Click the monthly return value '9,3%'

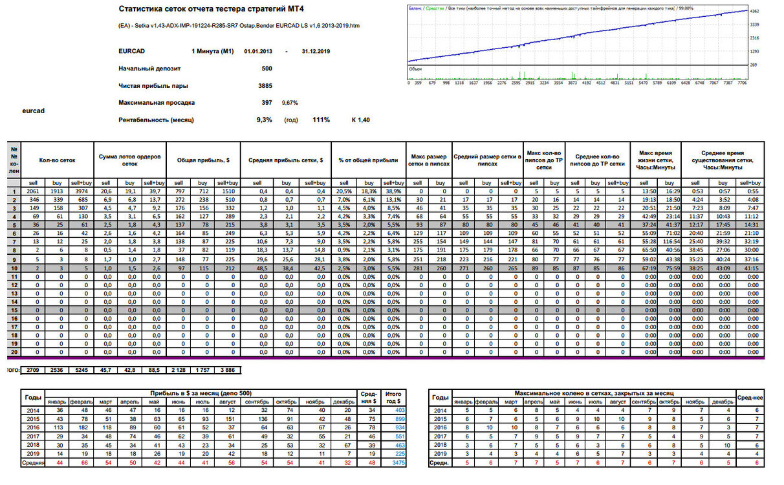(x=265, y=120)
